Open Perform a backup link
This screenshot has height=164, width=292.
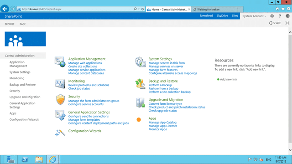click(160, 85)
